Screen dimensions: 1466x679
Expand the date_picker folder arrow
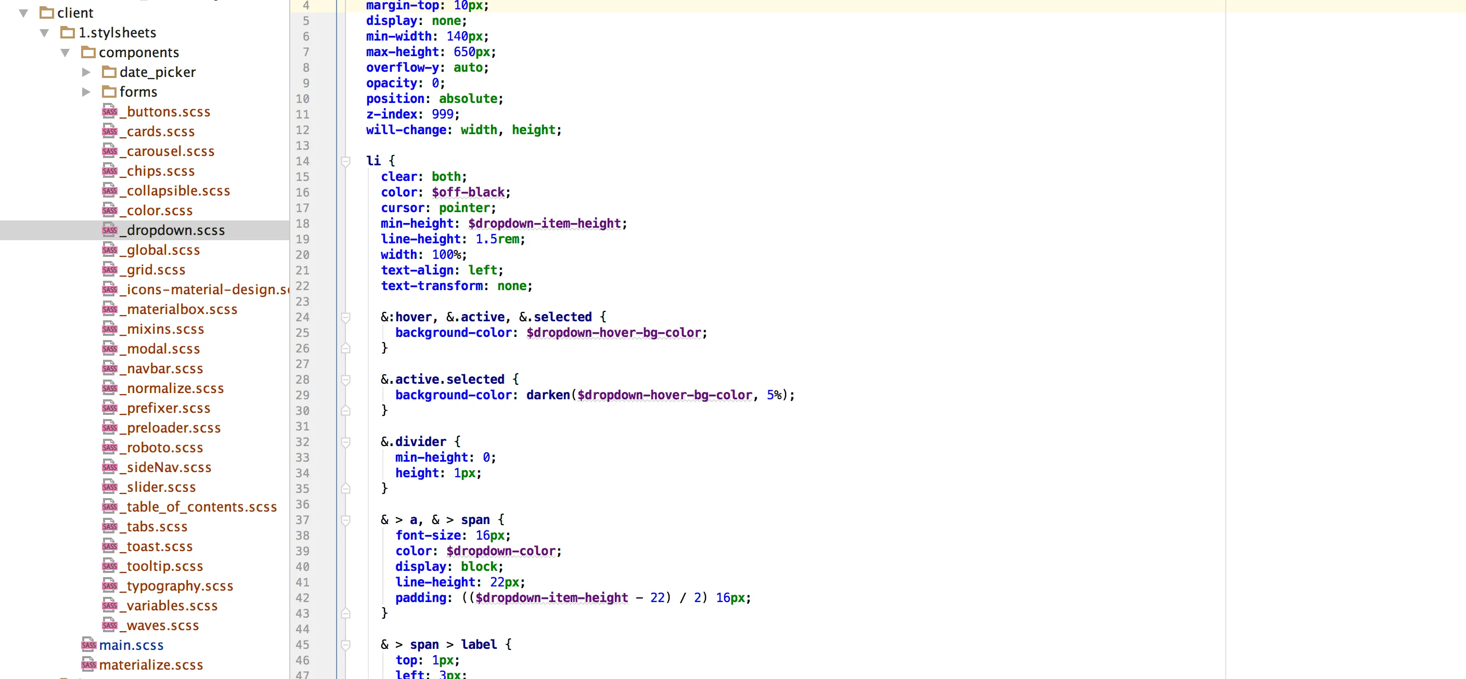[86, 72]
